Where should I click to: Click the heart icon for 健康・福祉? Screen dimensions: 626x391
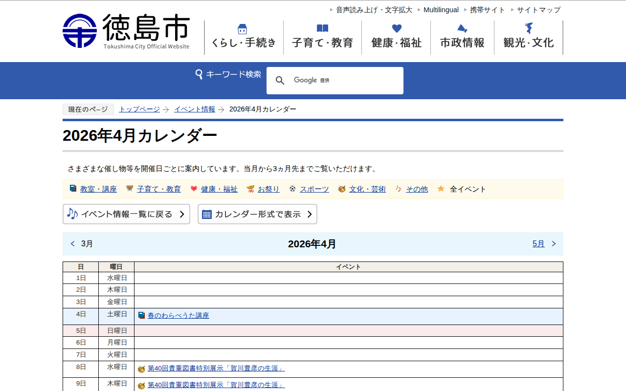tap(397, 28)
